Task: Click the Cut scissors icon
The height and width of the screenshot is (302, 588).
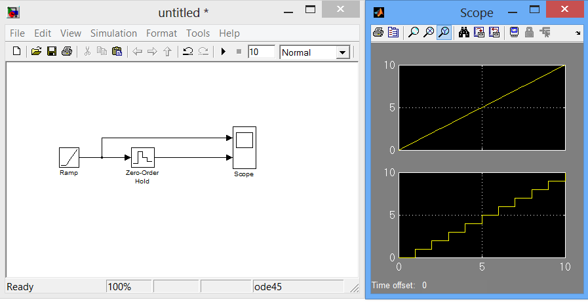Action: tap(87, 51)
